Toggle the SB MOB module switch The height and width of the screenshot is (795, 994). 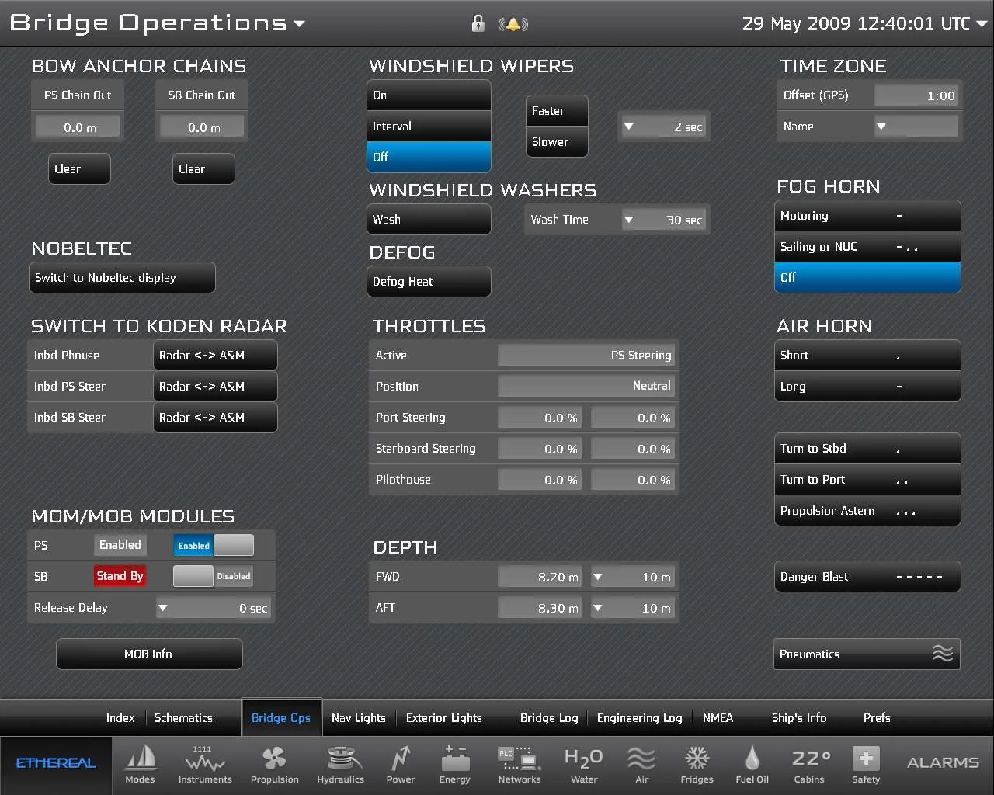[214, 576]
